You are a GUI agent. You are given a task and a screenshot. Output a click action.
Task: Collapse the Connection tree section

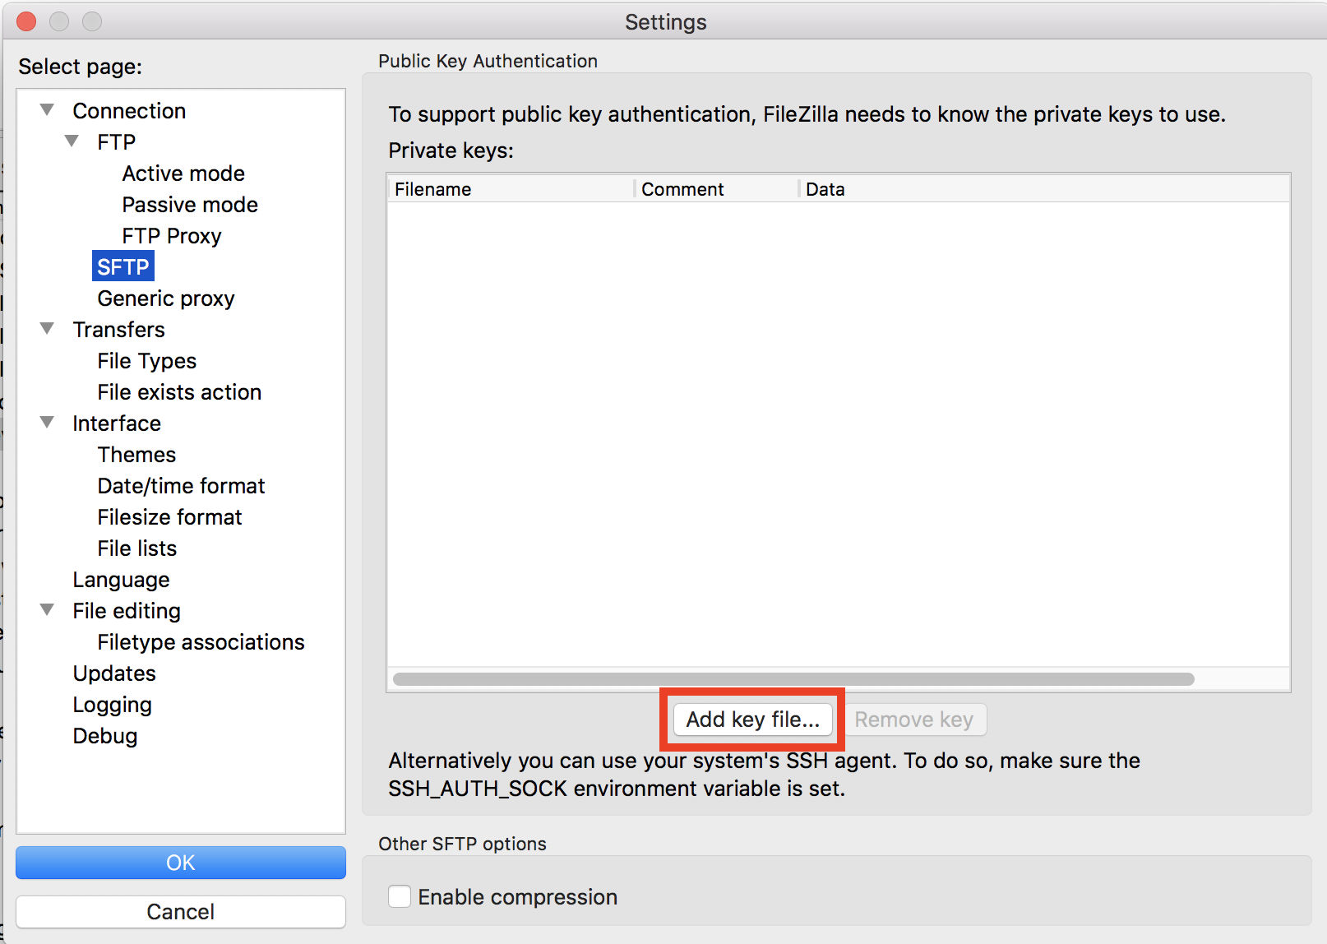pos(46,109)
